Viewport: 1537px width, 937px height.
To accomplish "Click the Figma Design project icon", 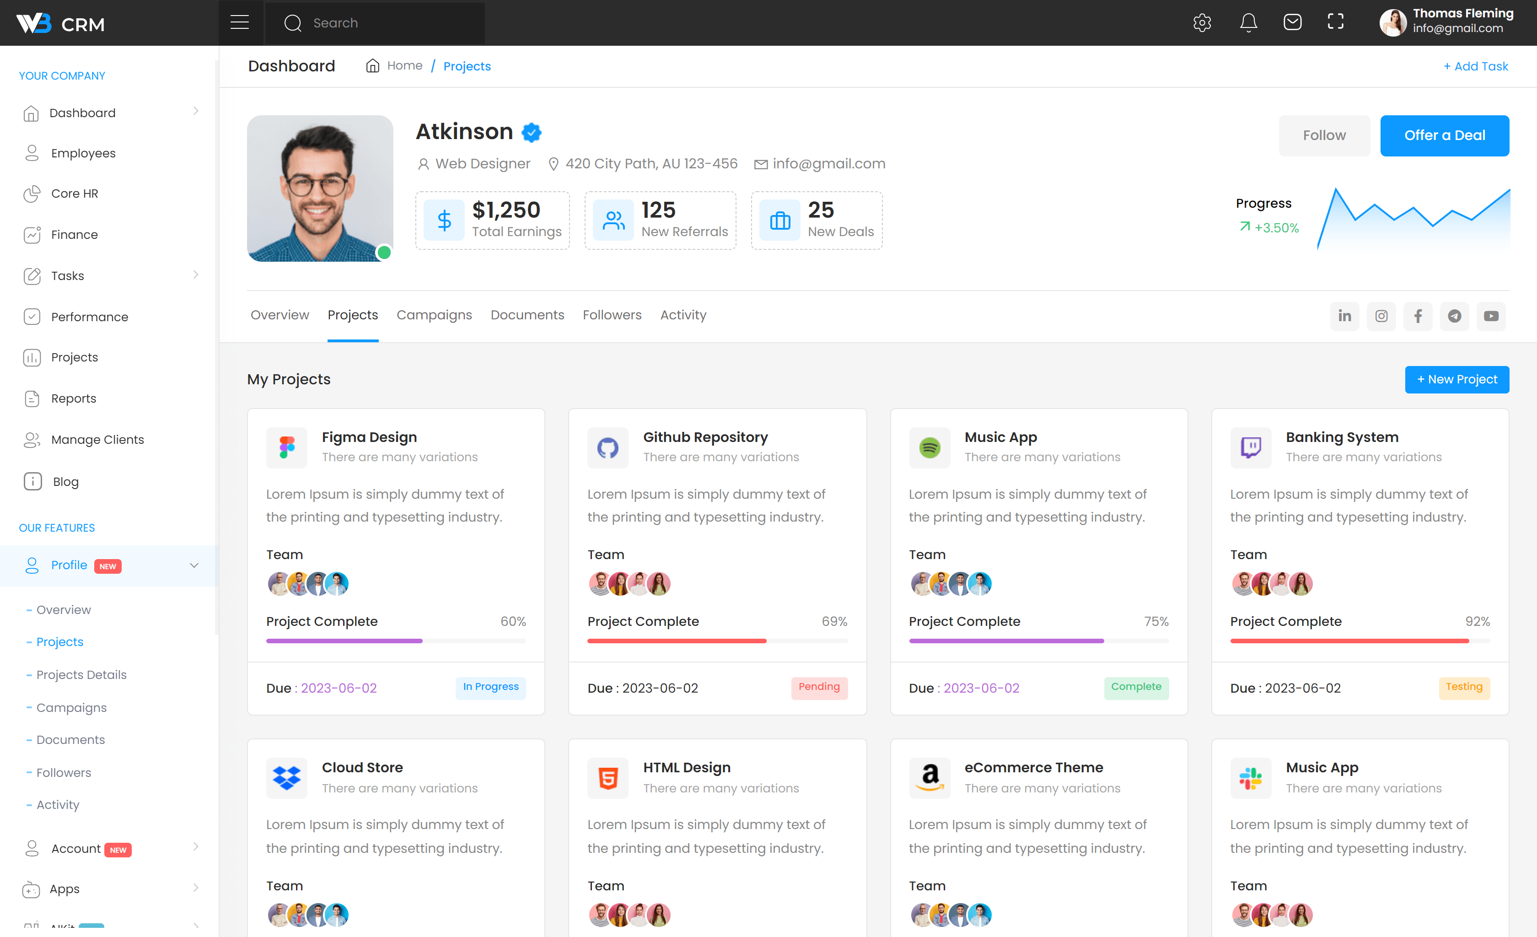I will [x=286, y=447].
